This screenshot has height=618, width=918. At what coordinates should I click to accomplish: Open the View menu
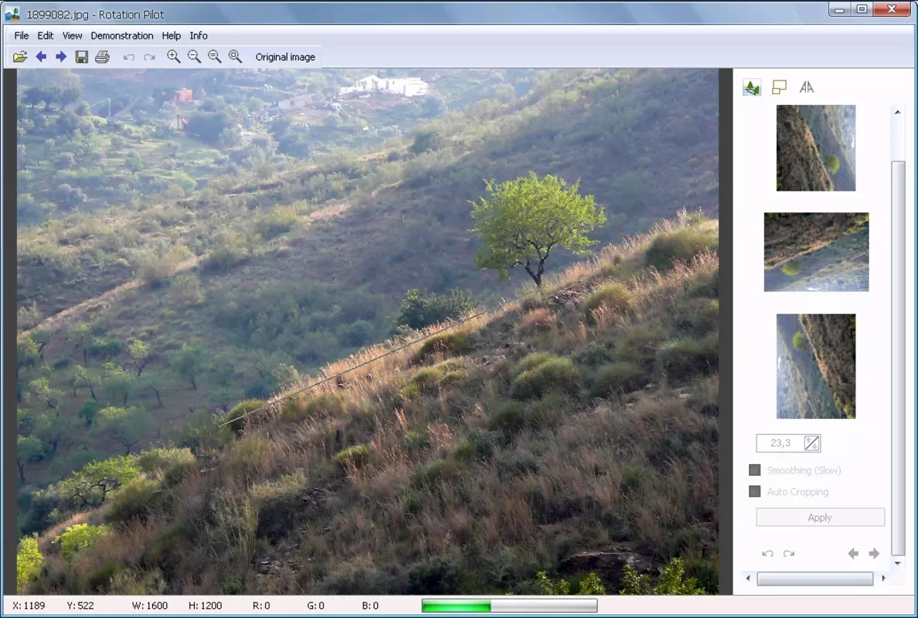[x=72, y=36]
